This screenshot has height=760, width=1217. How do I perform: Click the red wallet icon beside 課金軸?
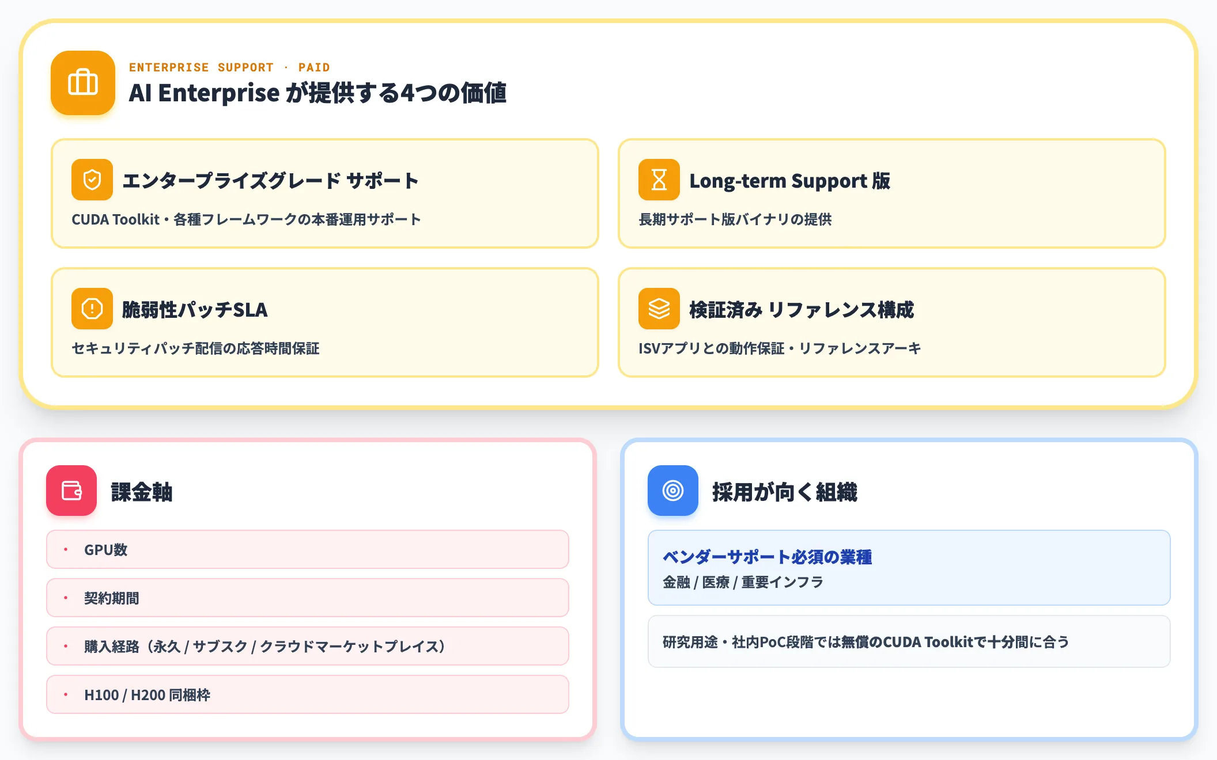pyautogui.click(x=71, y=491)
